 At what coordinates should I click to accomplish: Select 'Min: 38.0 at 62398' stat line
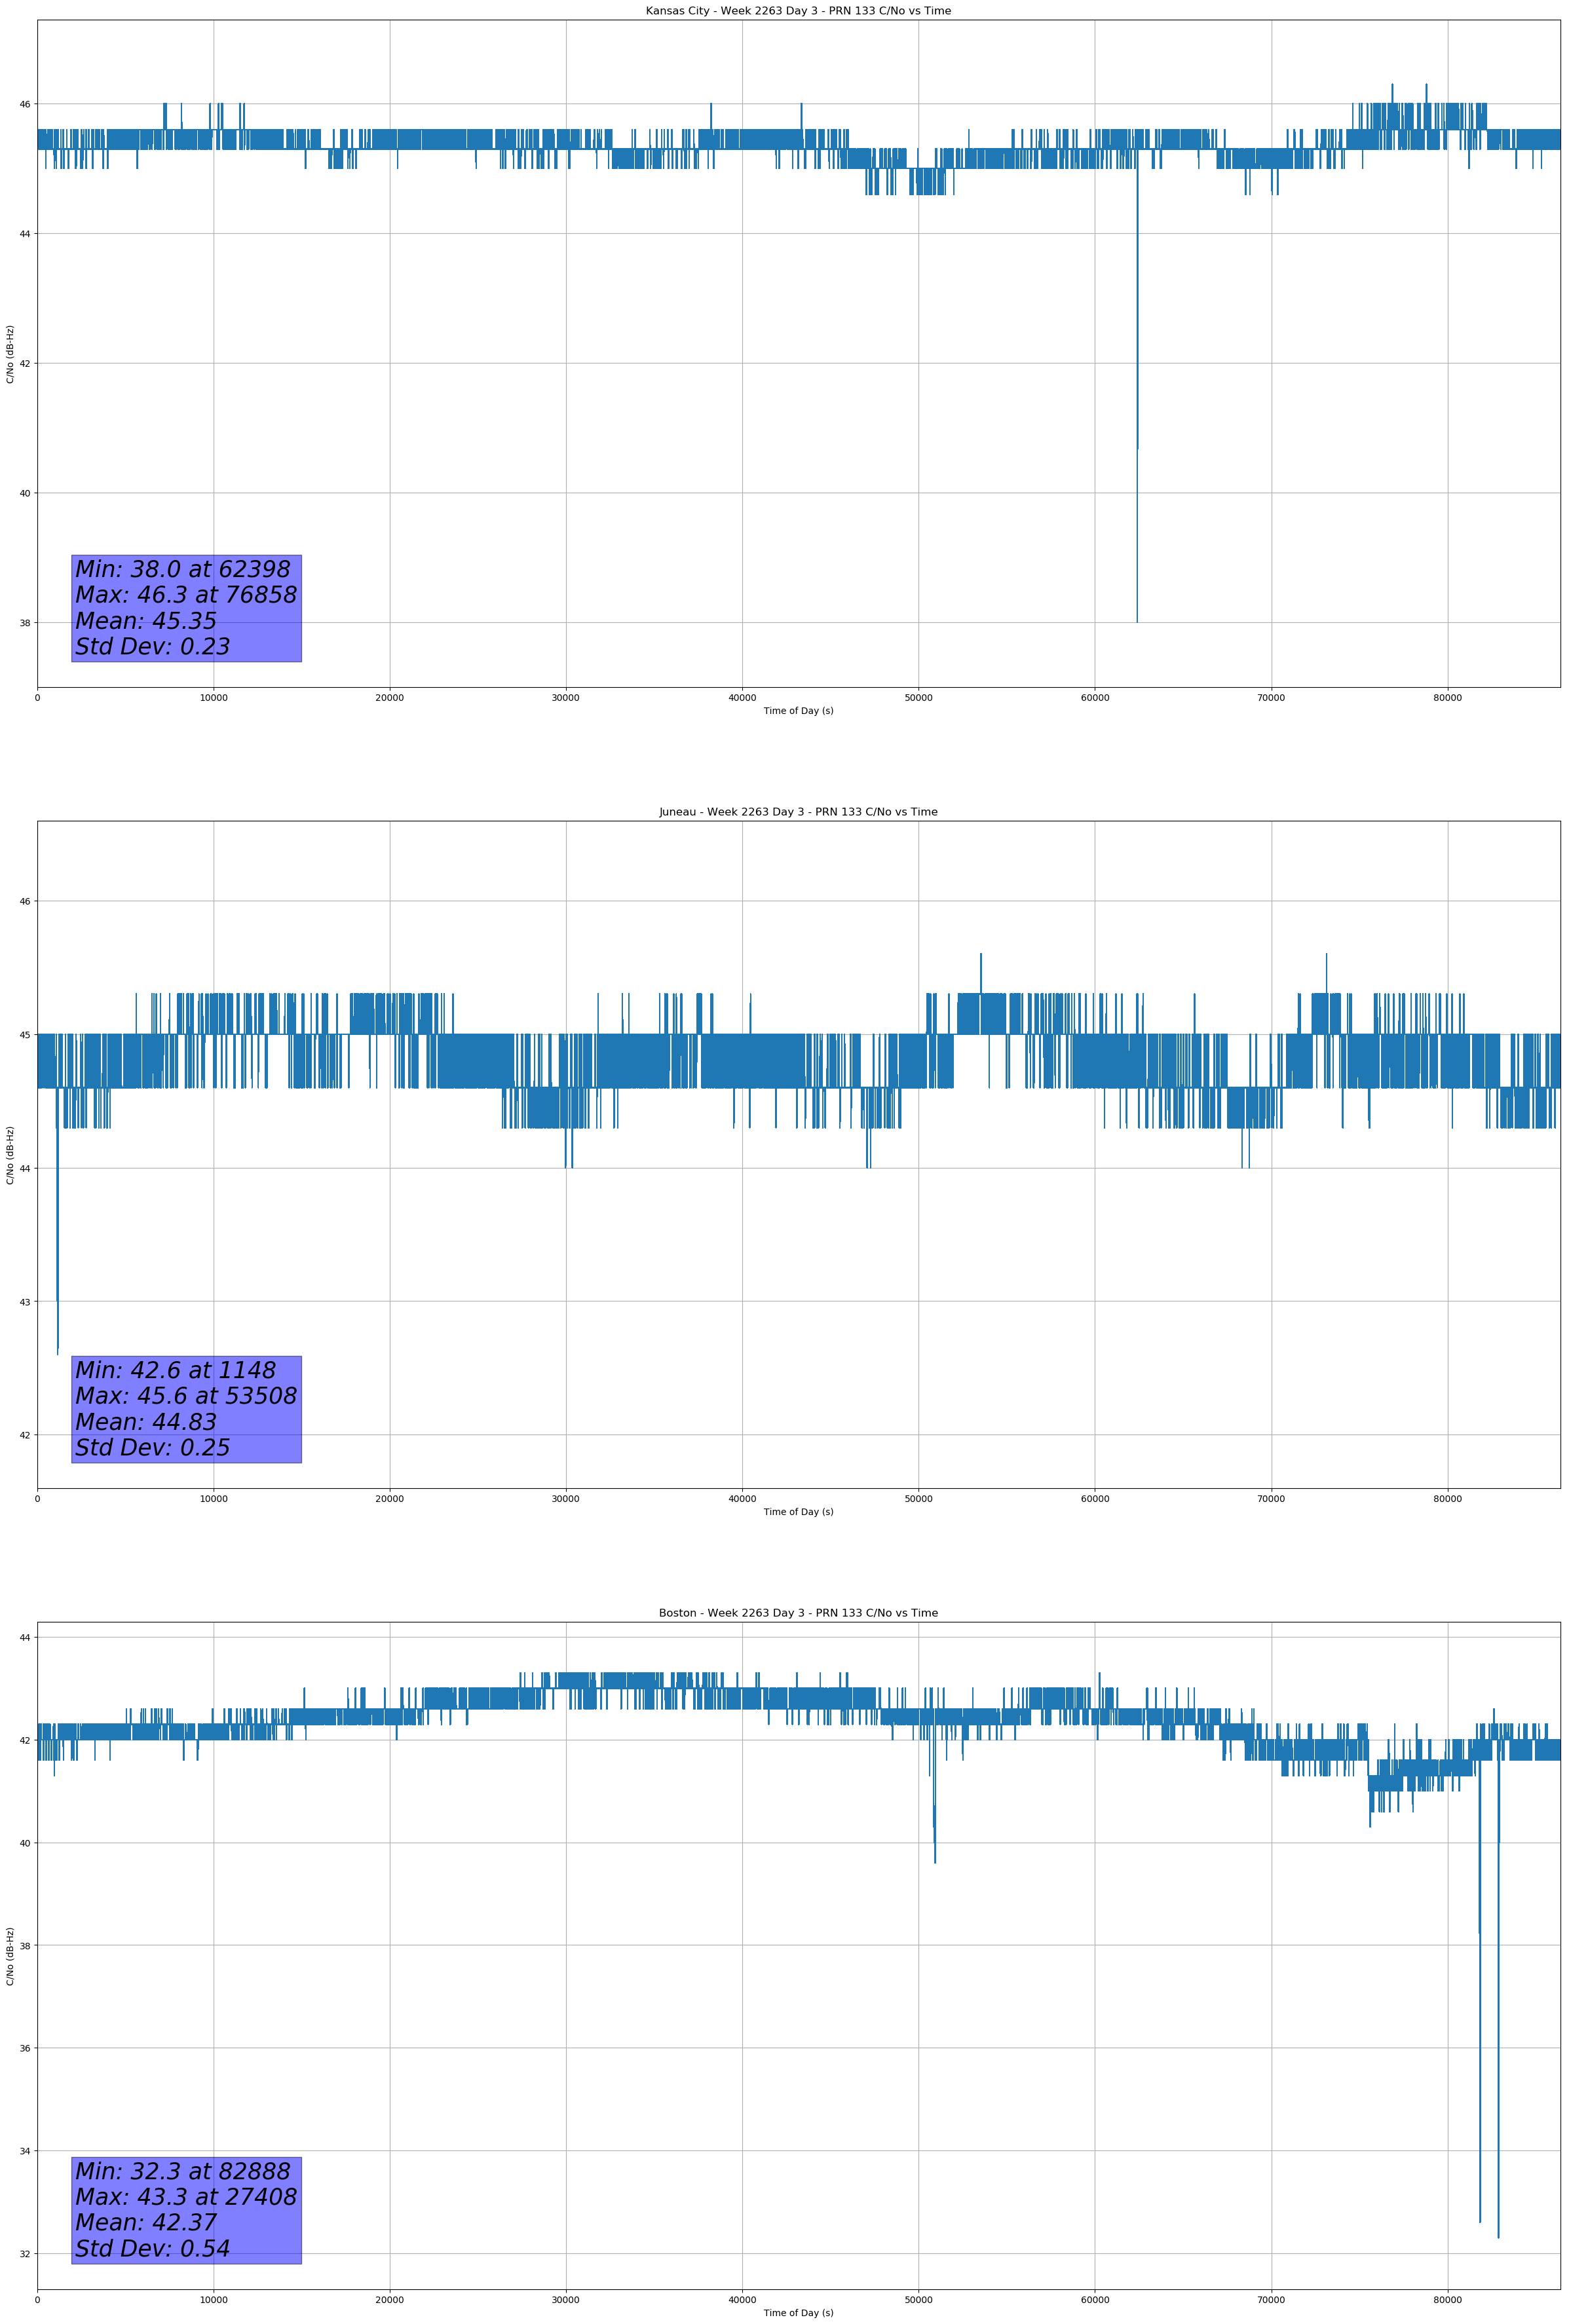tap(183, 569)
